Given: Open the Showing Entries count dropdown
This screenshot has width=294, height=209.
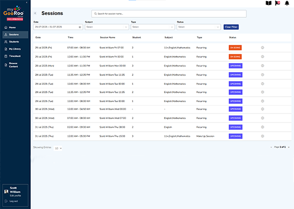Looking at the screenshot, I should [x=58, y=148].
